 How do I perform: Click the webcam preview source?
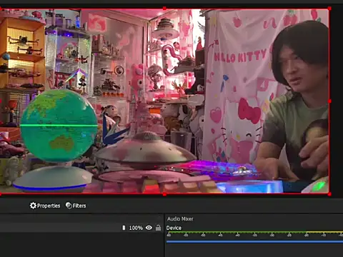click(x=164, y=101)
